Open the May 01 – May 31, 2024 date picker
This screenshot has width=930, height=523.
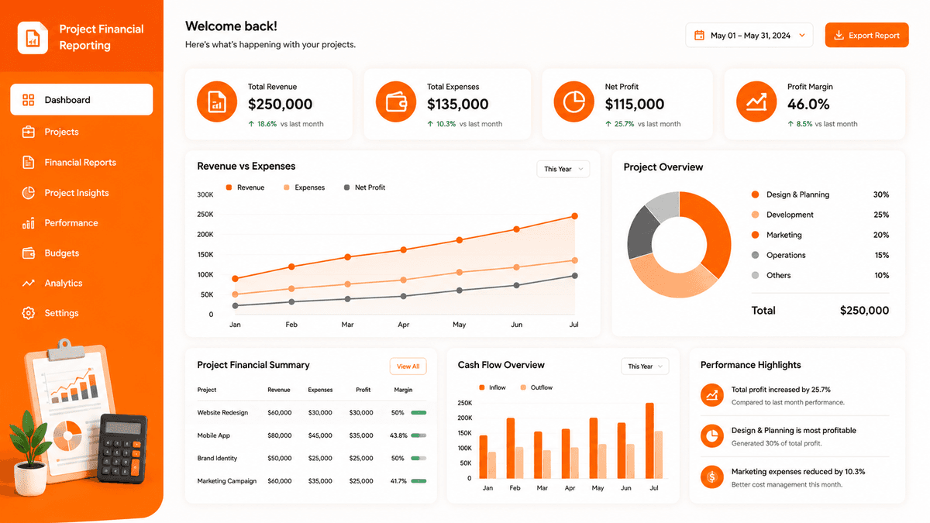749,35
